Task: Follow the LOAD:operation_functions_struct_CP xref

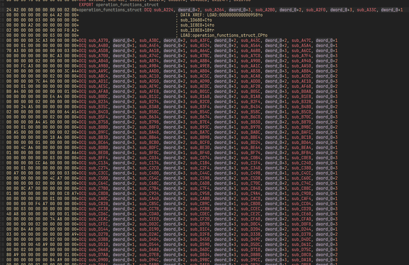Action: 224,35
